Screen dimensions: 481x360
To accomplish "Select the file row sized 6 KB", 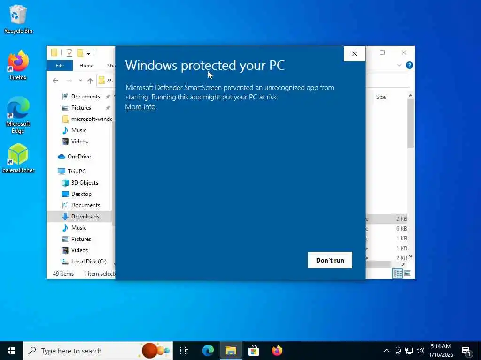I will click(x=387, y=229).
